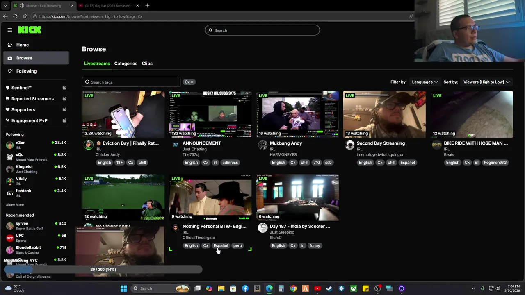Expand Show More under Following
Image resolution: width=525 pixels, height=295 pixels.
click(x=15, y=205)
